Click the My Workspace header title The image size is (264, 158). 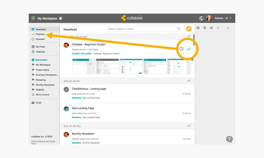click(x=47, y=18)
